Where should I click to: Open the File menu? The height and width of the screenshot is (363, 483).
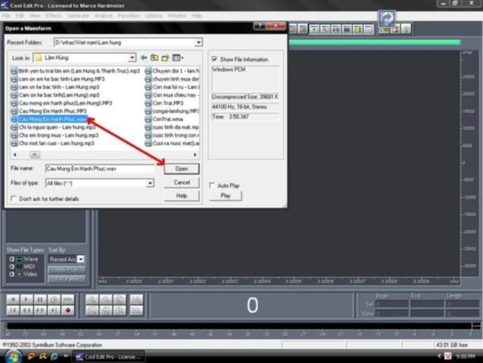click(6, 15)
